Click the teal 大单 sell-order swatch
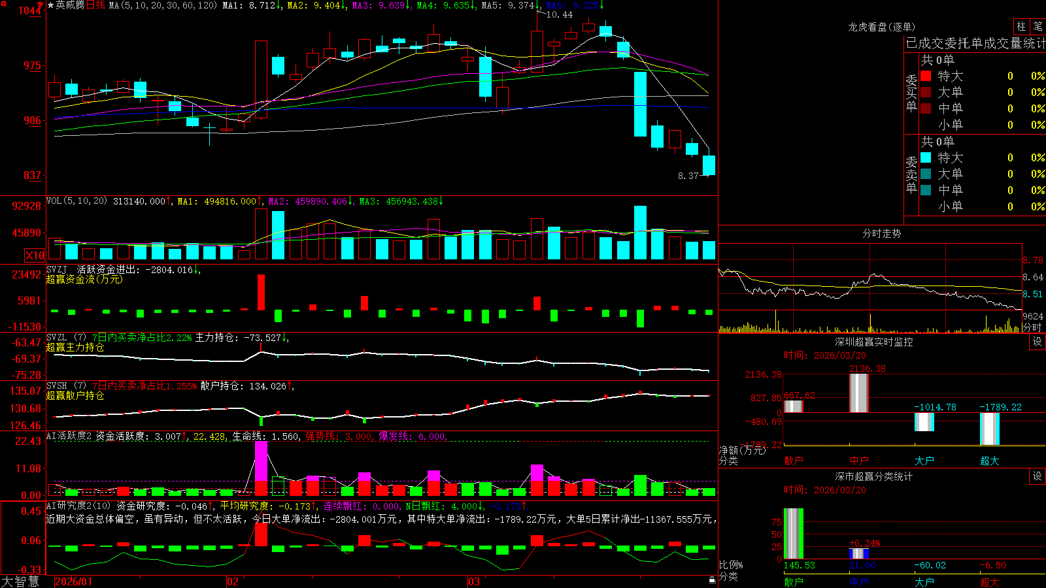Screen dimensions: 1046x588 click(x=926, y=174)
